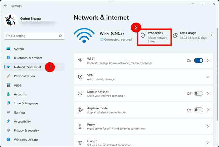Open the System category label
This screenshot has height=147, width=219.
(x=19, y=49)
